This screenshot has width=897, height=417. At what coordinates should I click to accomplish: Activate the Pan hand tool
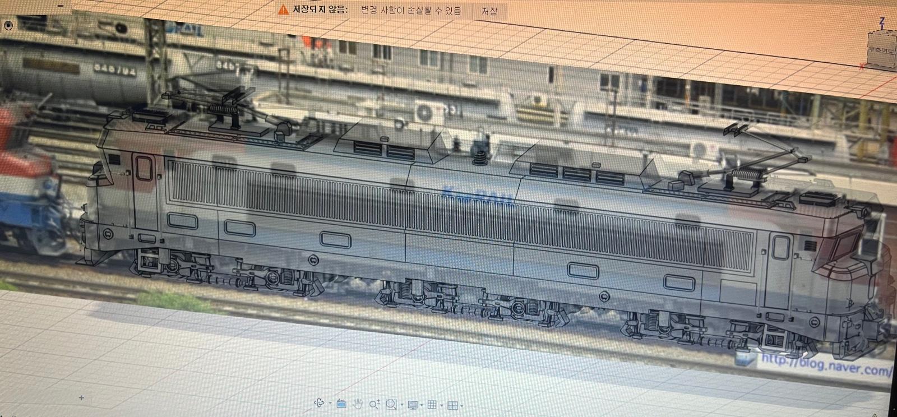pyautogui.click(x=358, y=404)
